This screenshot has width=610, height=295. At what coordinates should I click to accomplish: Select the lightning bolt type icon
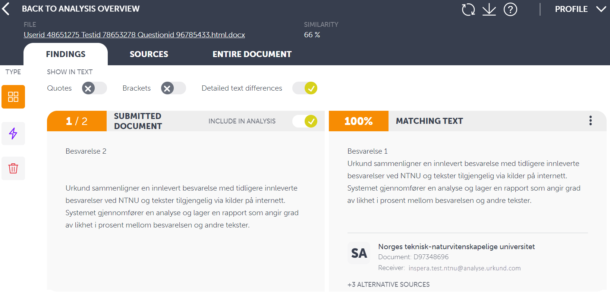13,134
